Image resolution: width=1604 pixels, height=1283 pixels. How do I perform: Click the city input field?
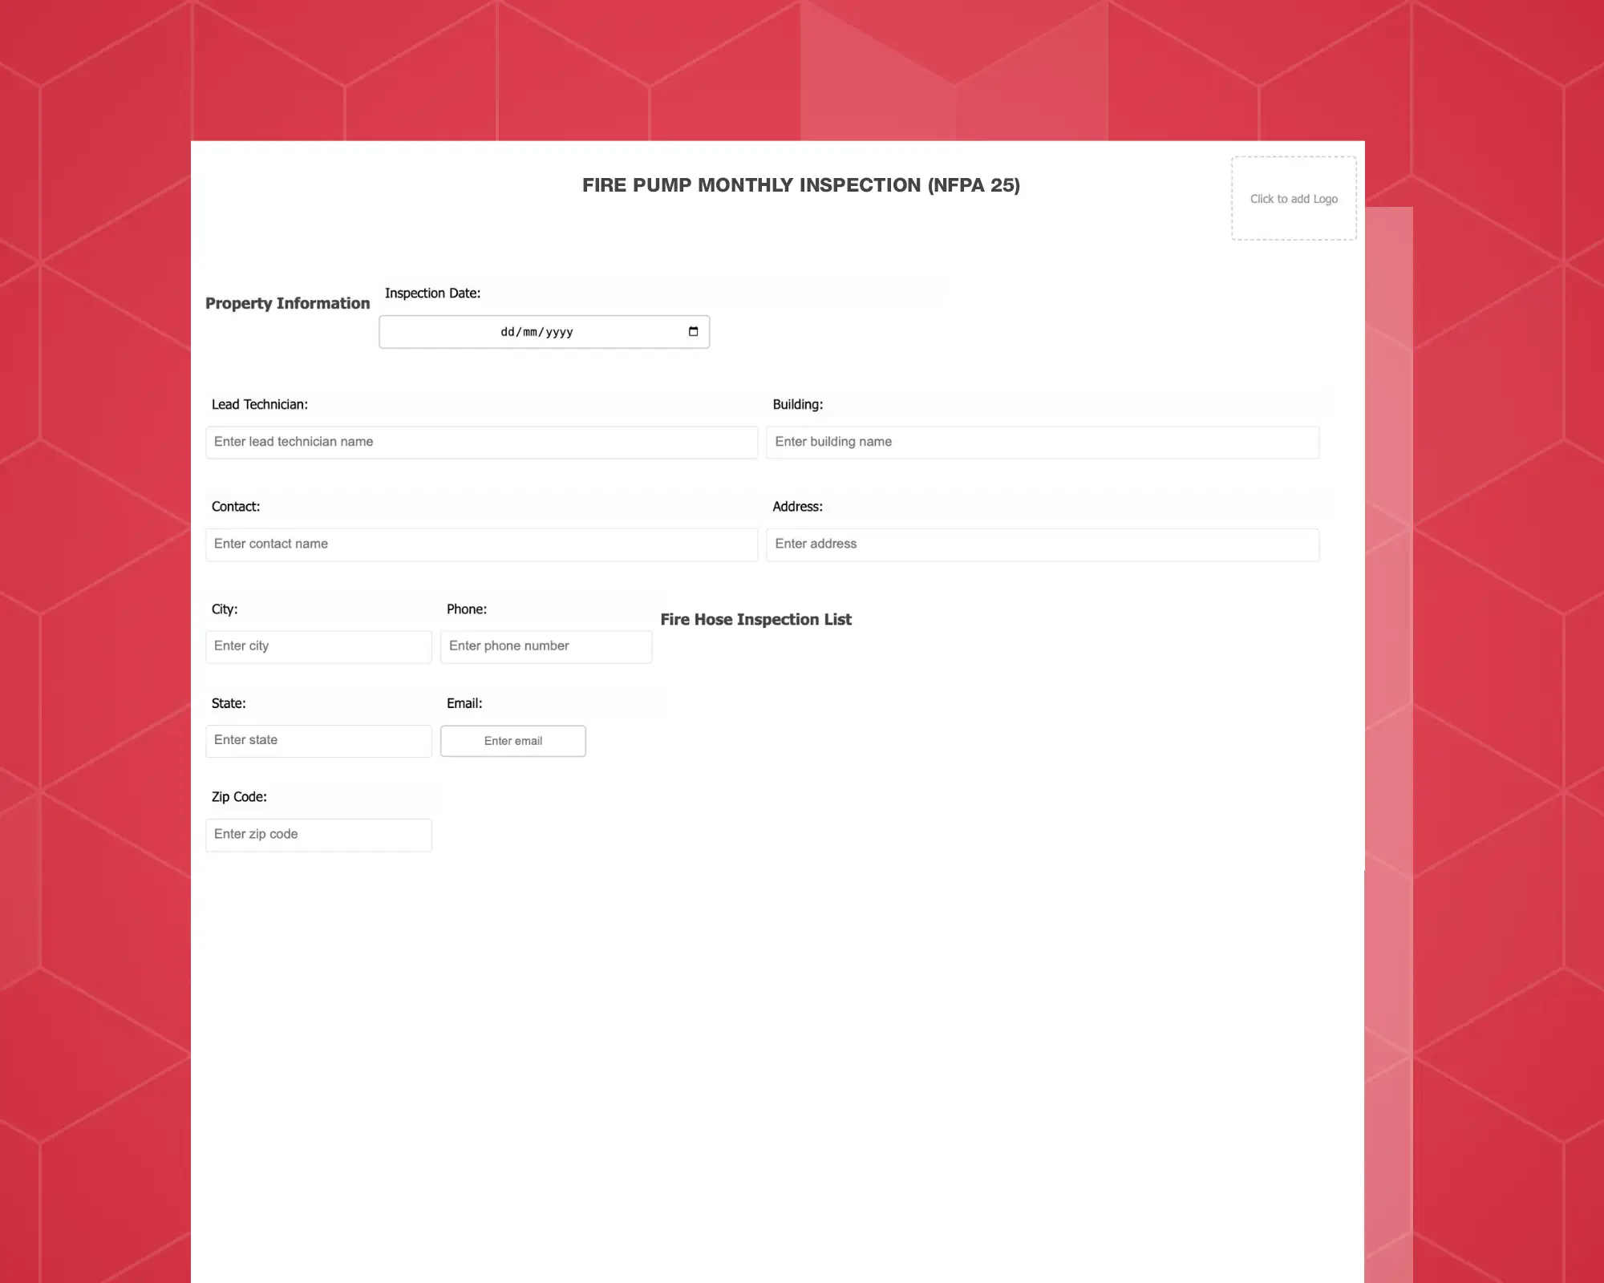click(318, 646)
